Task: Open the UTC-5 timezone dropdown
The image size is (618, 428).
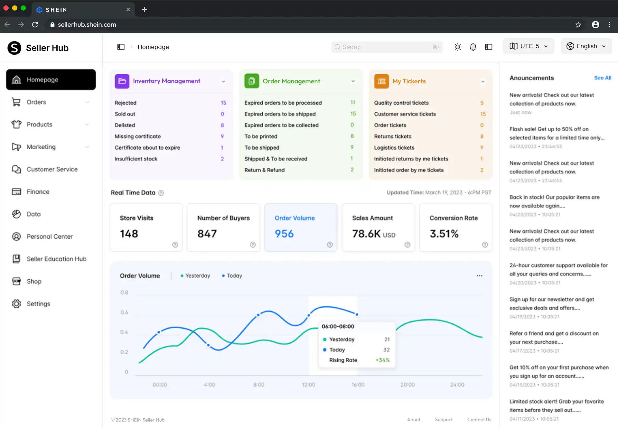Action: click(x=528, y=46)
